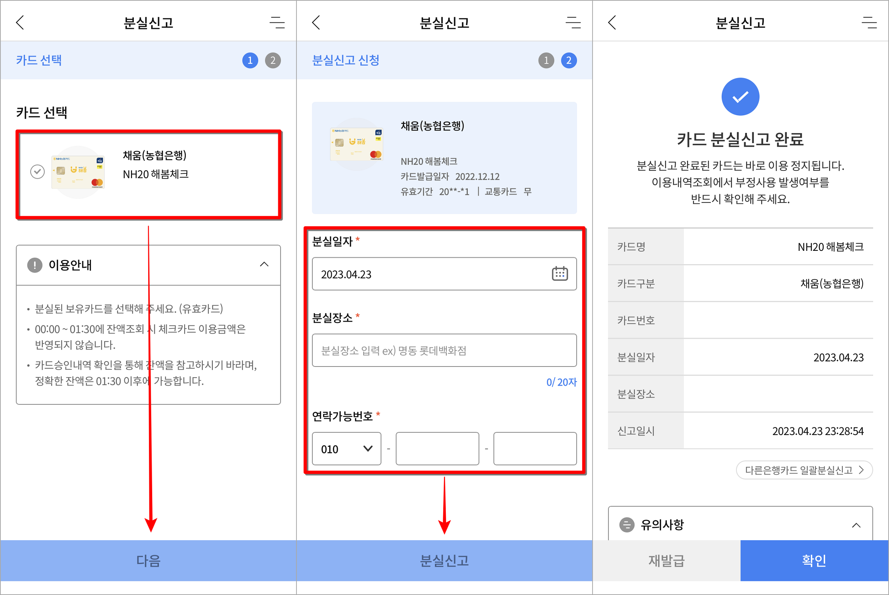This screenshot has width=889, height=595.
Task: Tap the back arrow on 분실신고 신청 screen
Action: pos(316,23)
